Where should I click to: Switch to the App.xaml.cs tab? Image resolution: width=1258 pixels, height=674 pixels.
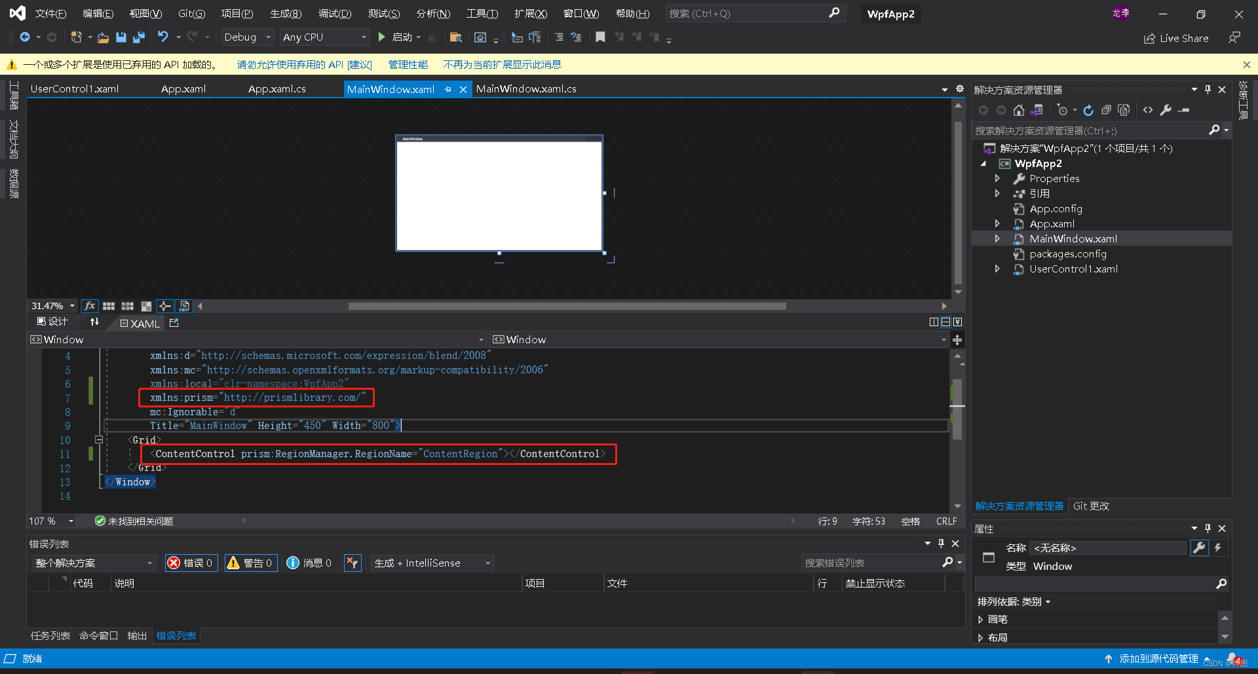[276, 89]
